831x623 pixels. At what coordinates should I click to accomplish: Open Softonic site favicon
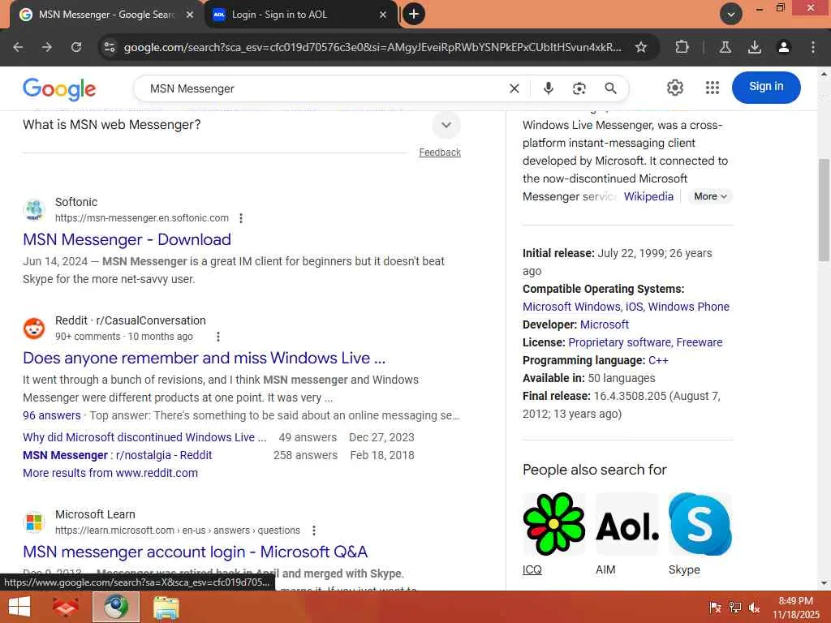click(x=34, y=210)
